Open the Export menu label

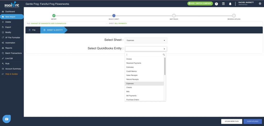[x=8, y=27]
